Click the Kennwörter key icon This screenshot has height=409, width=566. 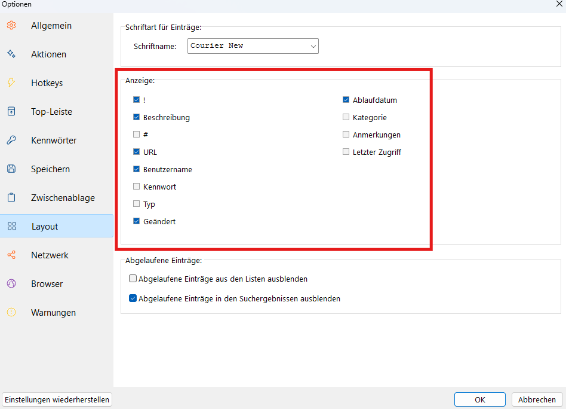[11, 140]
